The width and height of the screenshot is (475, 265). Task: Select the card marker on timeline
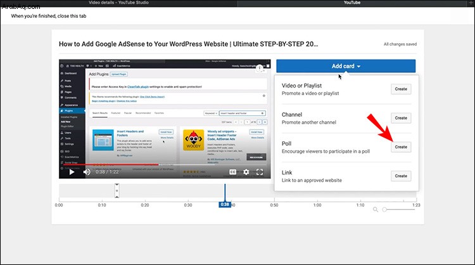[117, 191]
